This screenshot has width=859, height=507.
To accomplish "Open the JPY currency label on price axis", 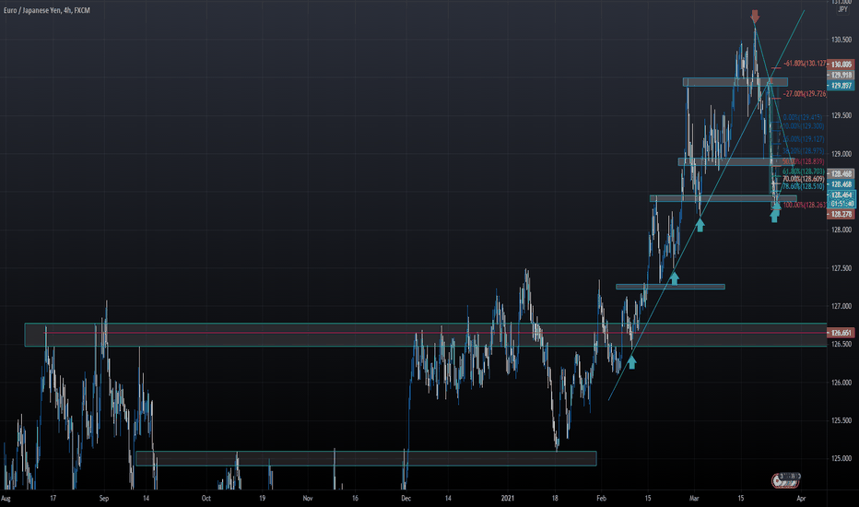I will pyautogui.click(x=842, y=9).
